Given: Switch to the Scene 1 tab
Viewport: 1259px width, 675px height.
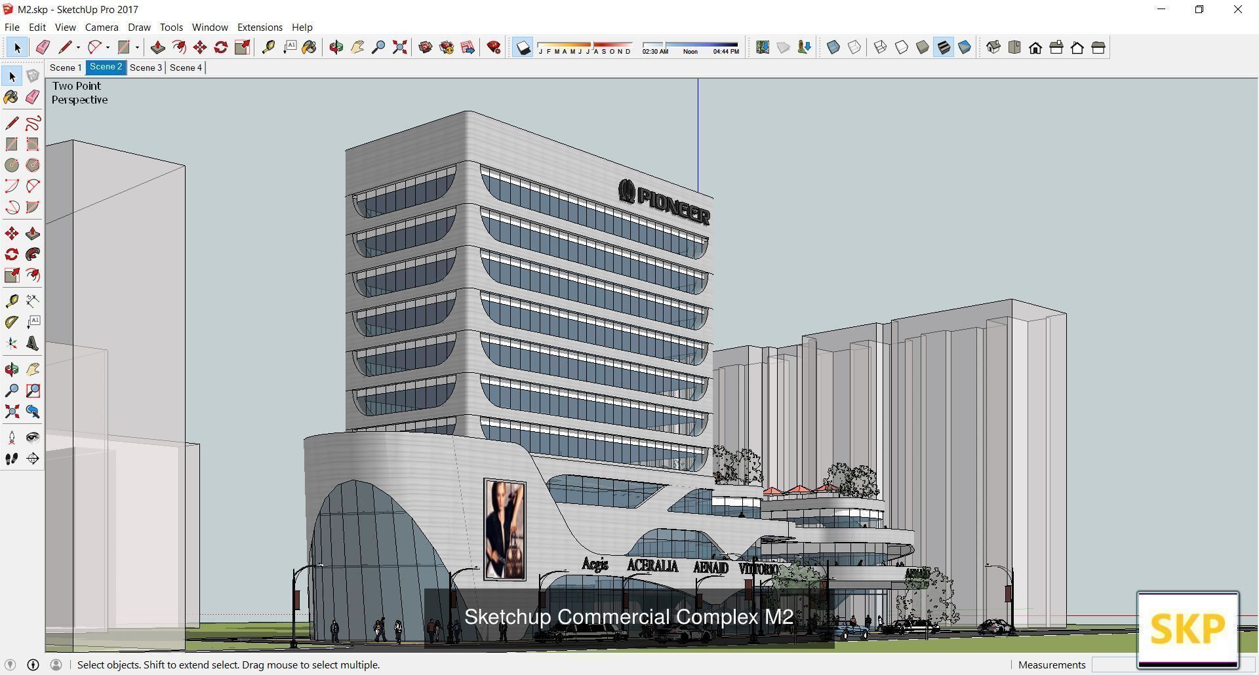Looking at the screenshot, I should 66,67.
